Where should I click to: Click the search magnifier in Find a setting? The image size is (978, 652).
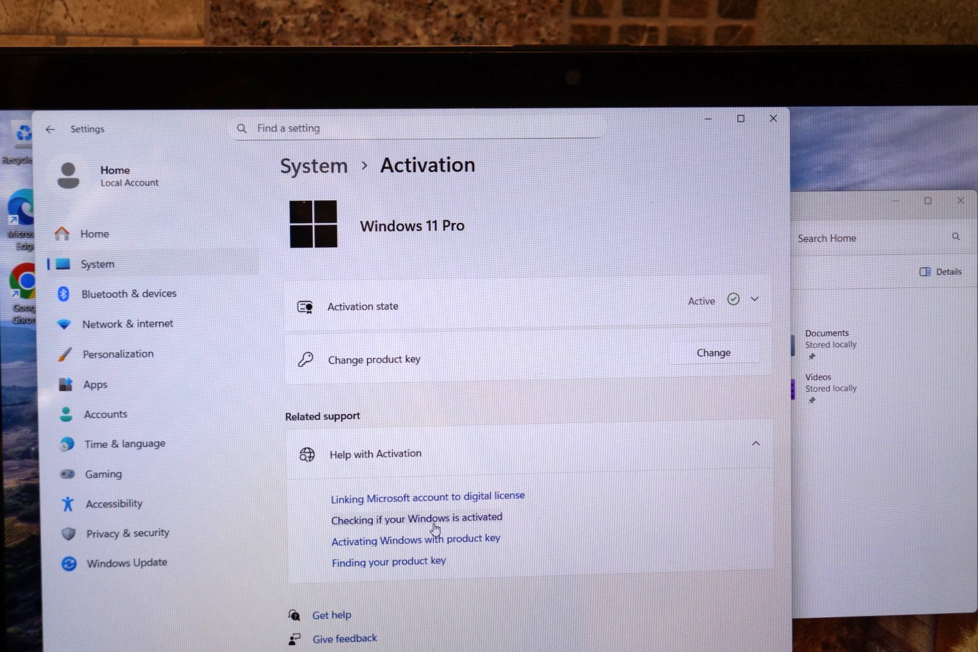(x=242, y=128)
